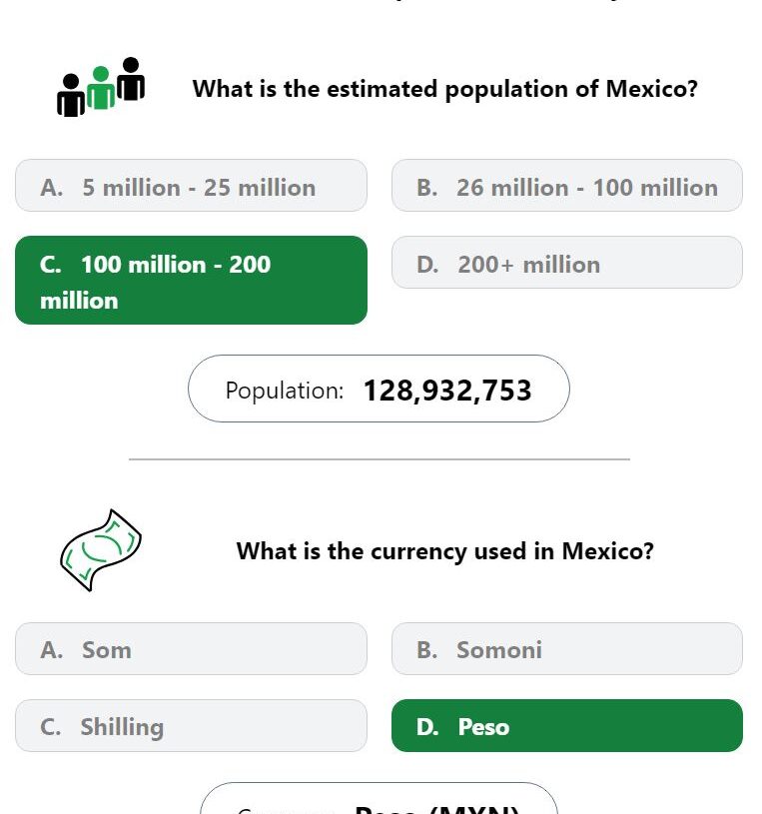Click the Mexico currency question heading

444,550
